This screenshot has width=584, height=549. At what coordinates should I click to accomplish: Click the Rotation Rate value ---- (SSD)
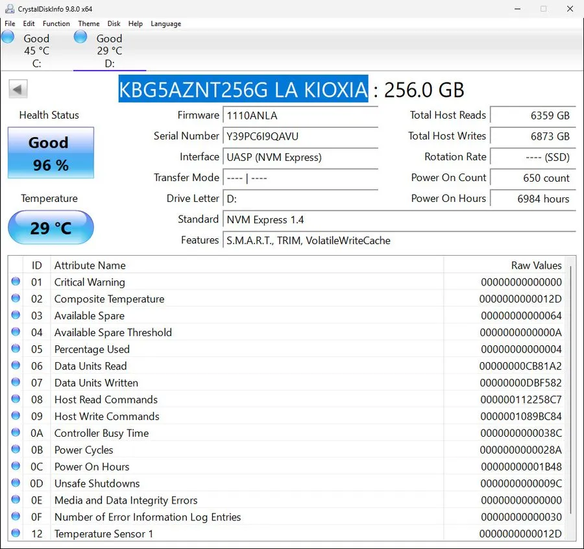coord(533,157)
